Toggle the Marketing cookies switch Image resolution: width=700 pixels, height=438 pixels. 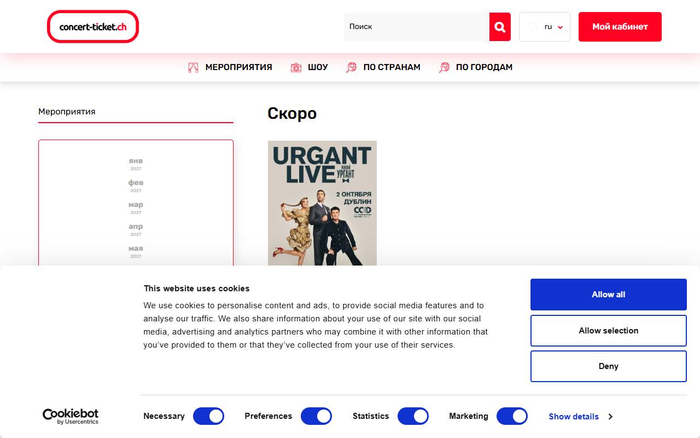(x=512, y=416)
